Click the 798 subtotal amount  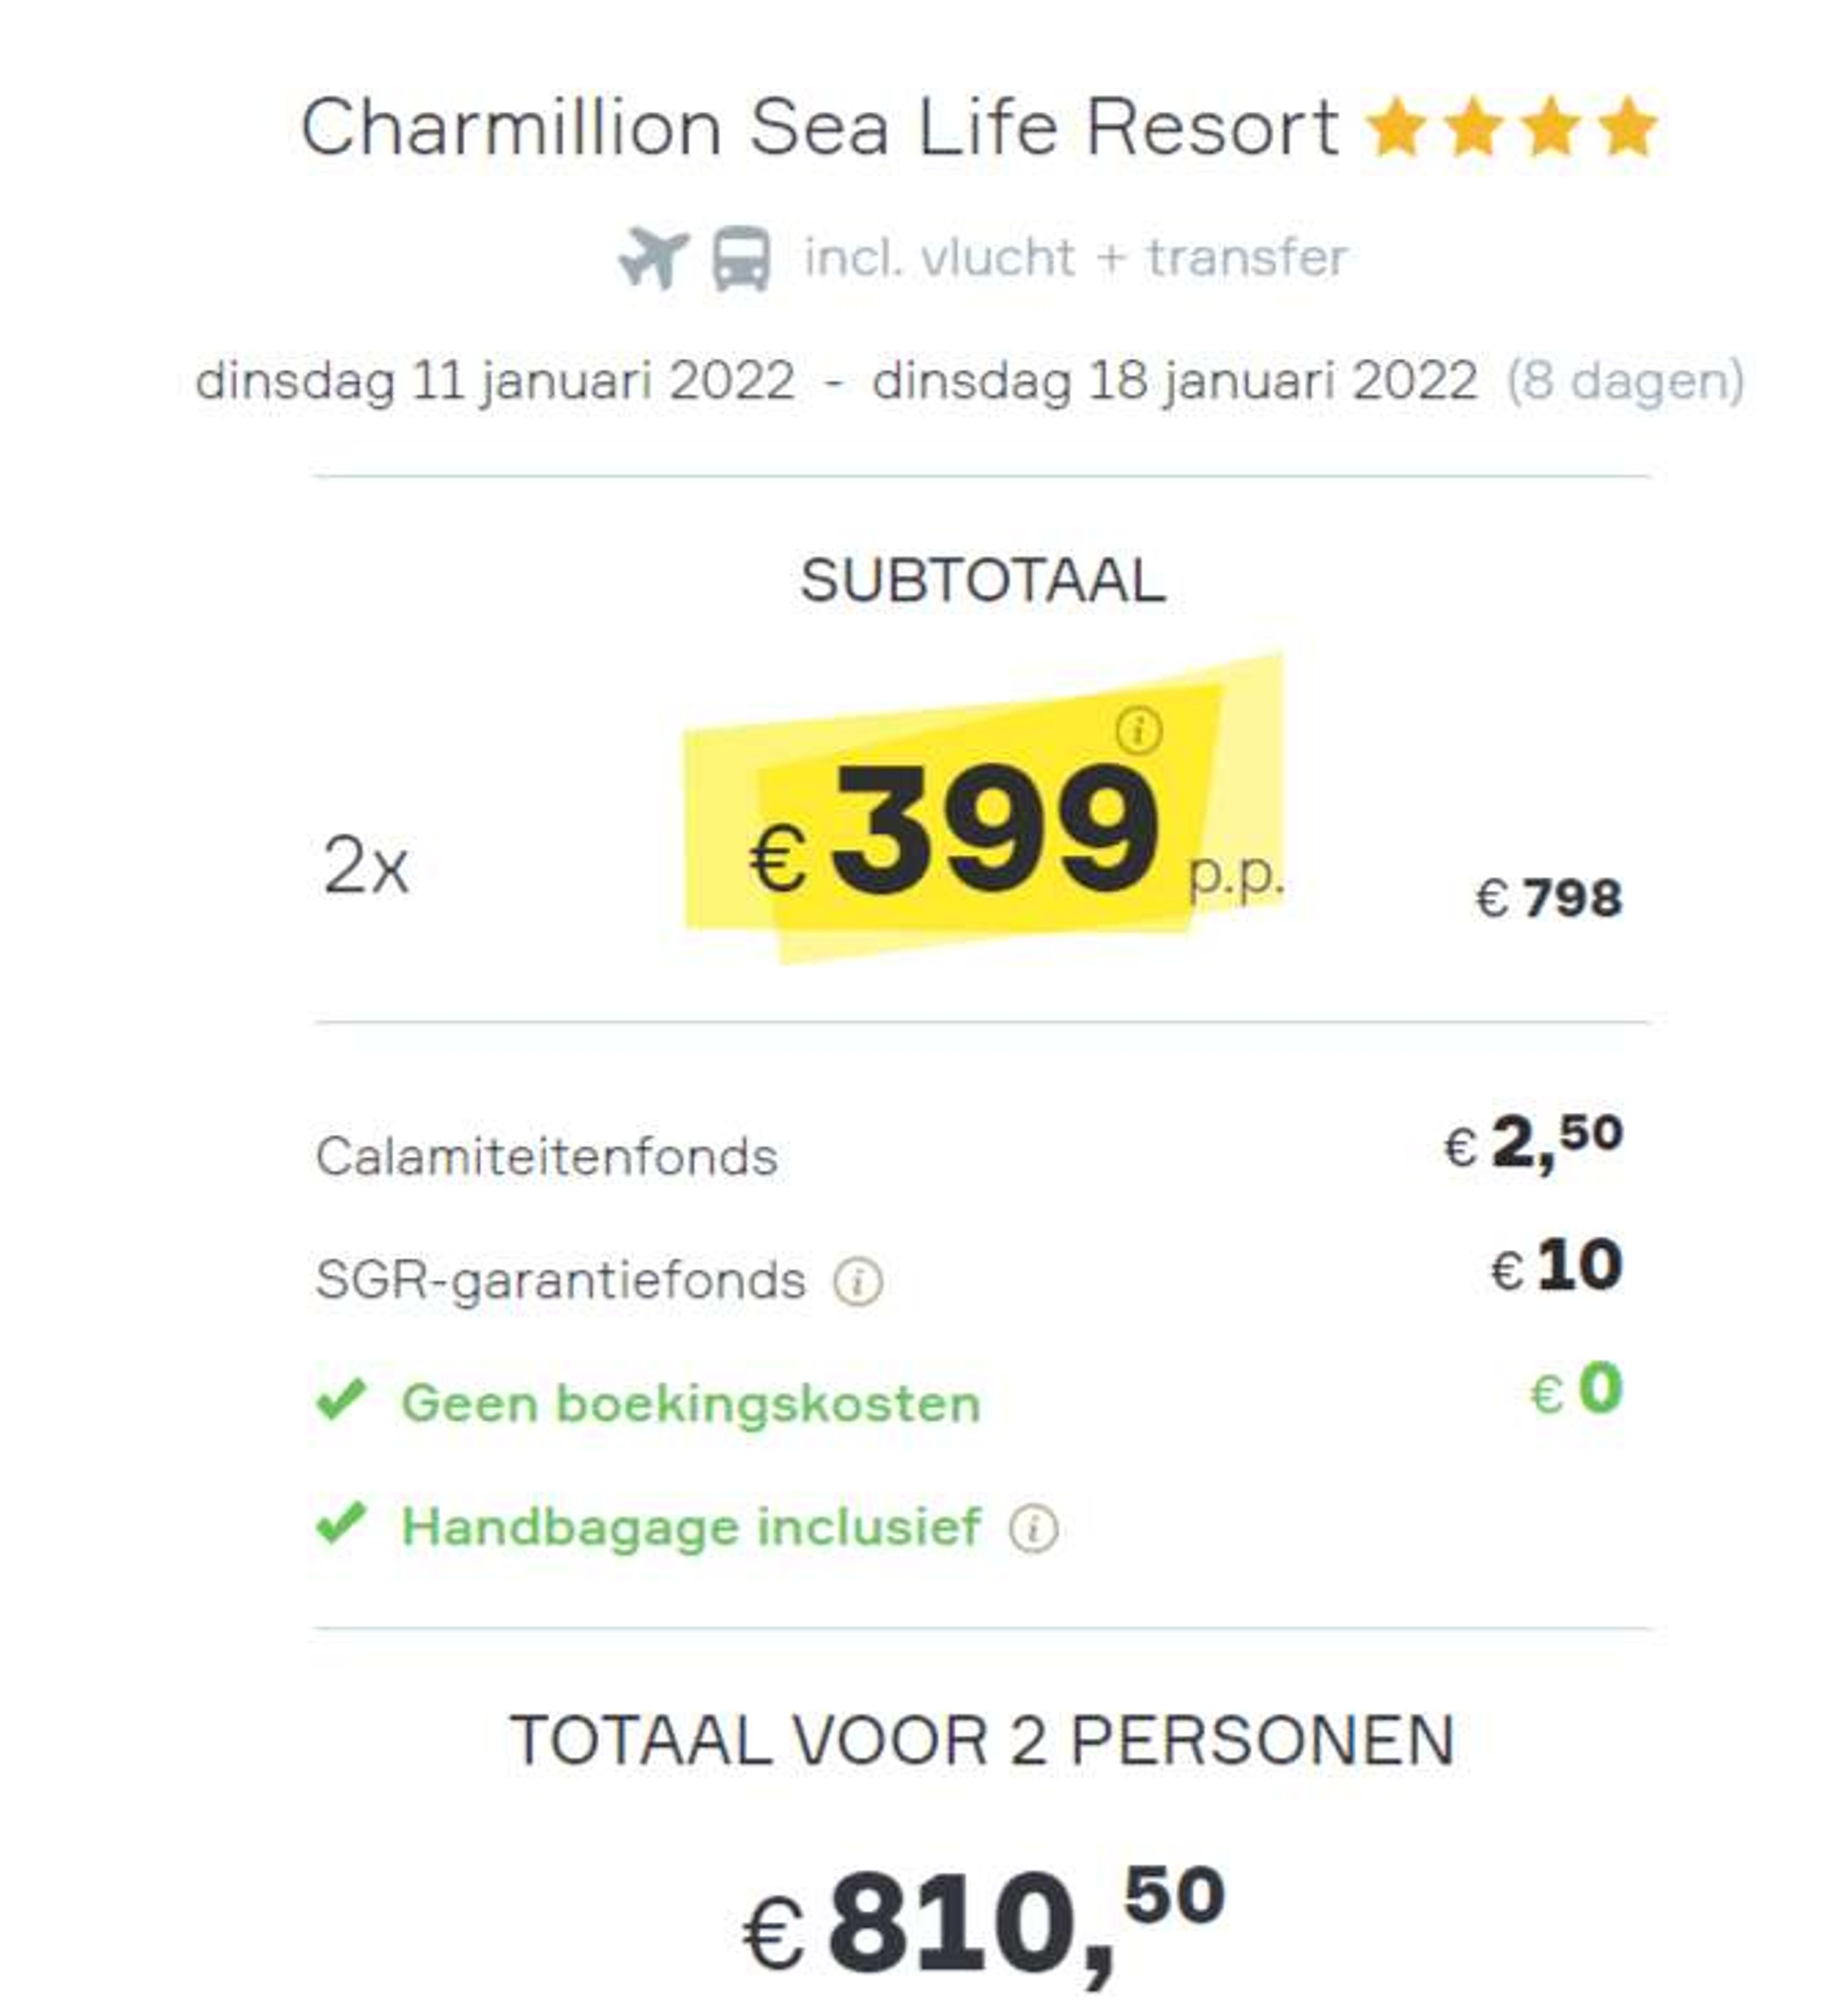point(1548,898)
